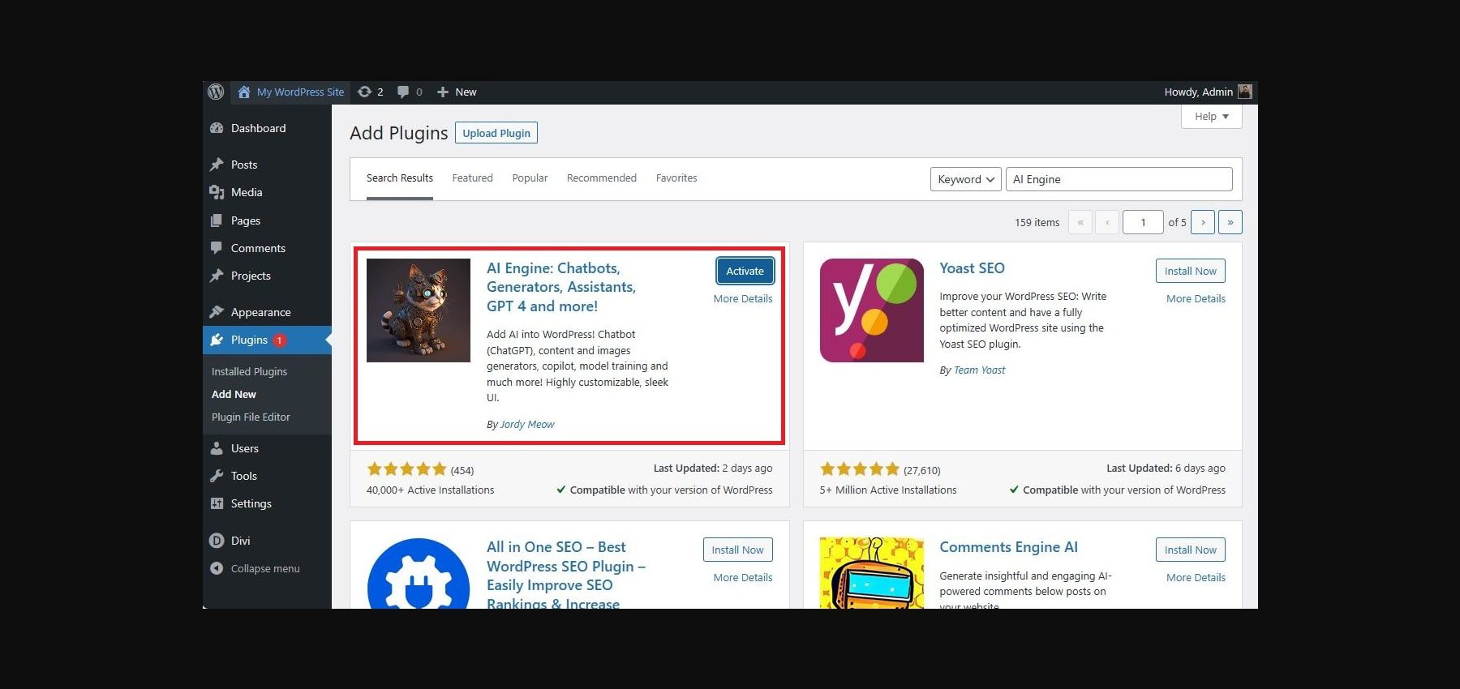This screenshot has height=689, width=1460.
Task: Click the AI Engine star rating
Action: [406, 469]
